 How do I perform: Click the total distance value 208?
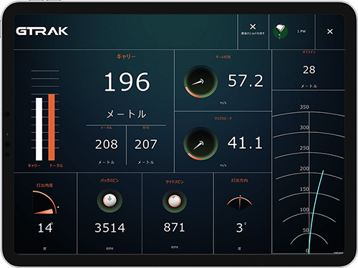click(x=107, y=144)
